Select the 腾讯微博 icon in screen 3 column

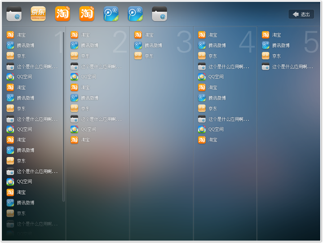(x=138, y=45)
